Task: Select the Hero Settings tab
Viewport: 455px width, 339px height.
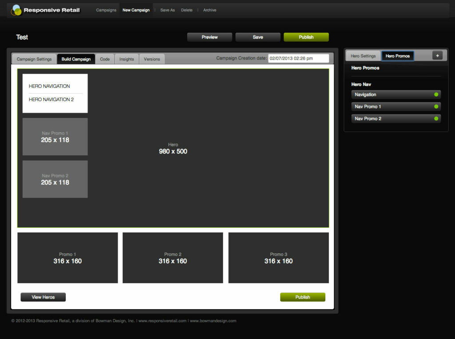Action: point(363,56)
